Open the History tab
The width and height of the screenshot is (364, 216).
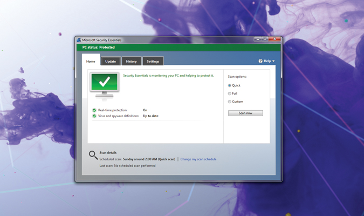[131, 62]
